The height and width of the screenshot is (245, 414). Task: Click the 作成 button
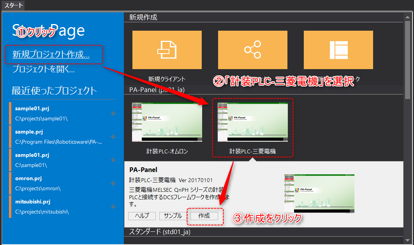point(204,216)
